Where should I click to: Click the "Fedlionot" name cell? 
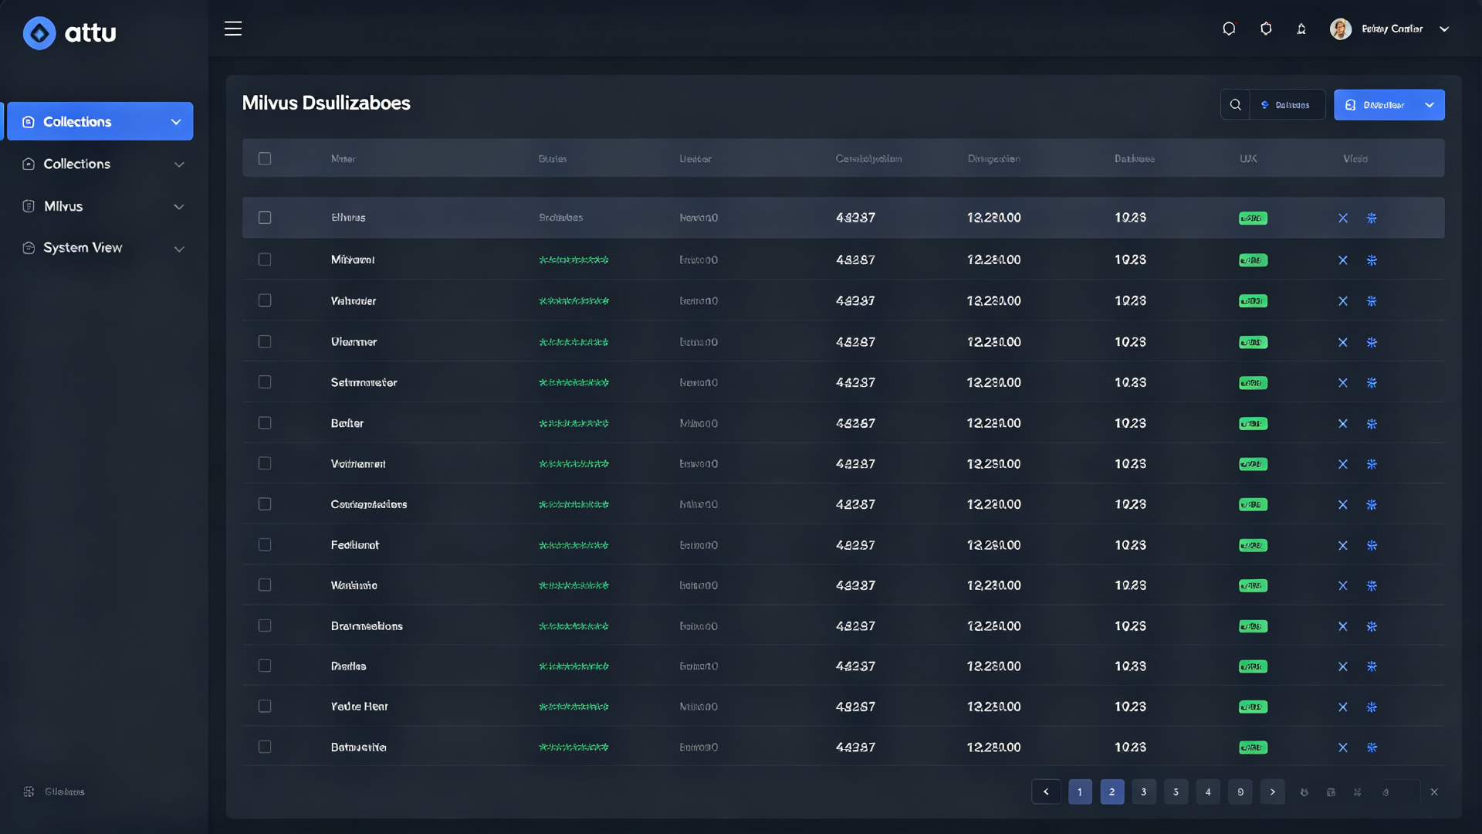355,545
